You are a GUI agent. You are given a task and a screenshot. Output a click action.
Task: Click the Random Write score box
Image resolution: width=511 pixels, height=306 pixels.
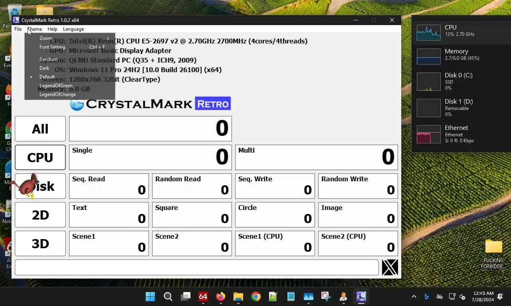(358, 186)
